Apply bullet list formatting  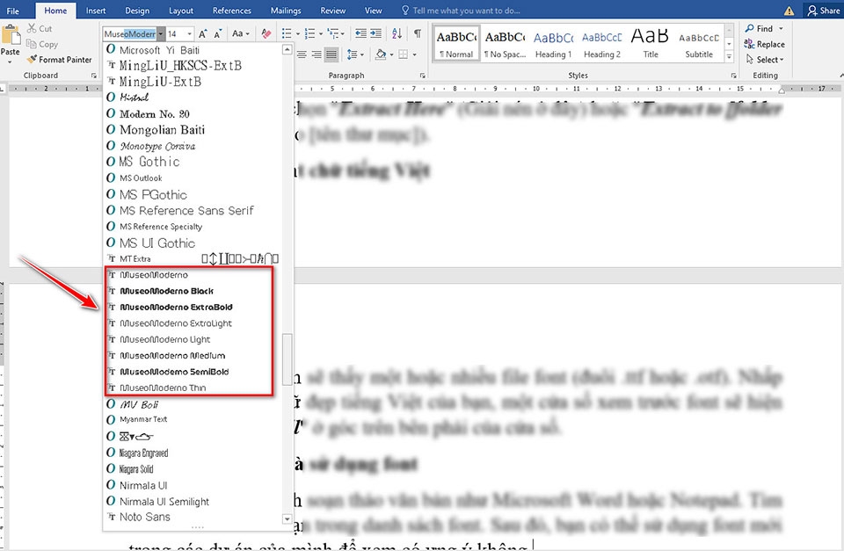coord(287,34)
